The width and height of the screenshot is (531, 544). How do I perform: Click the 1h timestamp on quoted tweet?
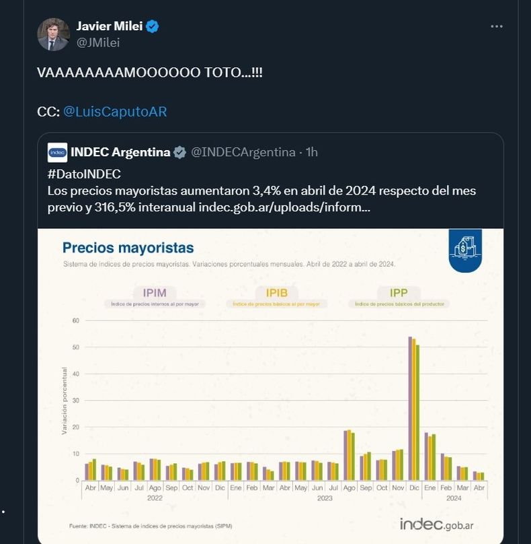[312, 152]
